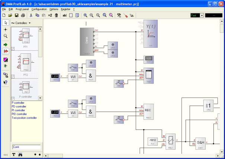Select P controller in list

[18, 103]
